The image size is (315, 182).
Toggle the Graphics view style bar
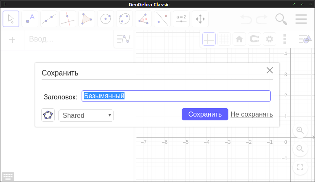click(x=305, y=39)
